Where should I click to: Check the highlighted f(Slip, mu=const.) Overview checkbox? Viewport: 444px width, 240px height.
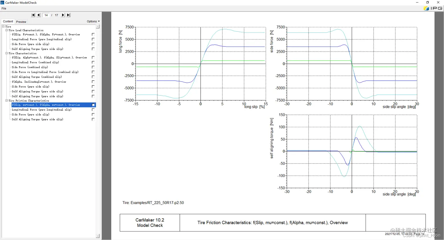[93, 105]
